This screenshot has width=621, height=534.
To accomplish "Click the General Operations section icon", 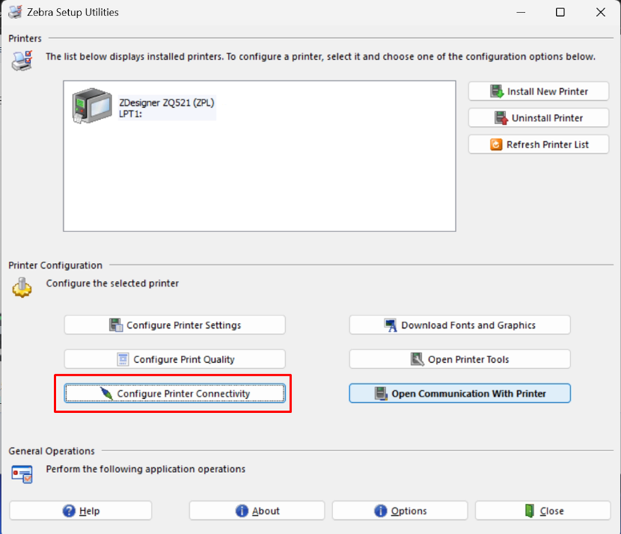I will (x=22, y=474).
